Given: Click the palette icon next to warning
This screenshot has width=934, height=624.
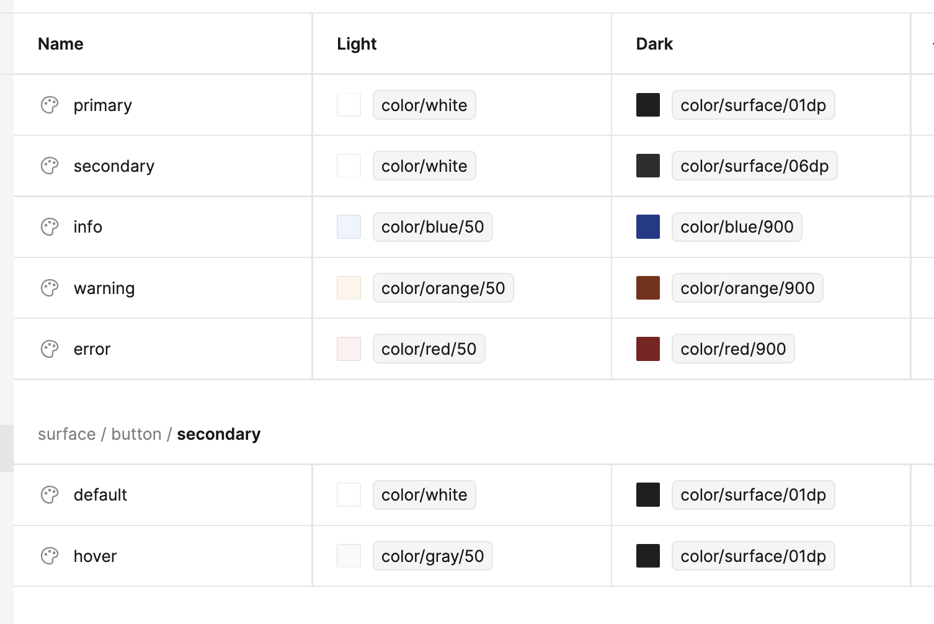Looking at the screenshot, I should [49, 288].
